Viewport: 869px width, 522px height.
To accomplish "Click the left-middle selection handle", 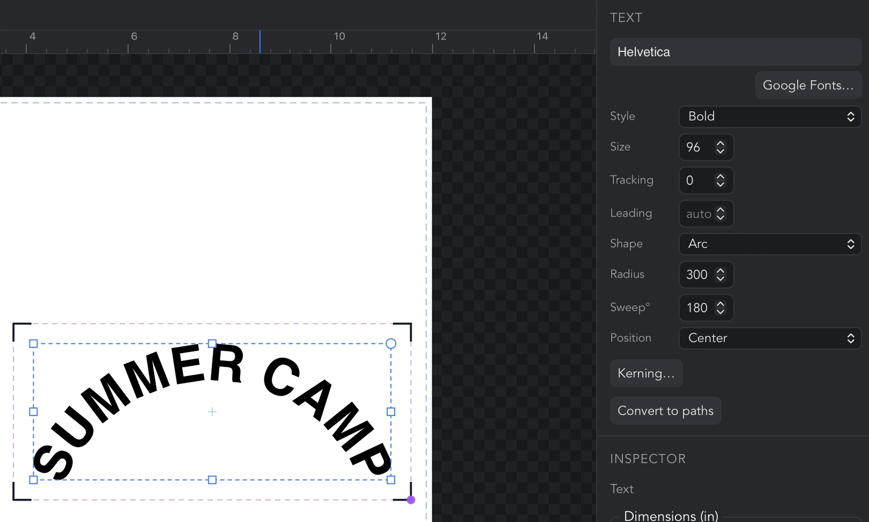I will click(x=33, y=412).
